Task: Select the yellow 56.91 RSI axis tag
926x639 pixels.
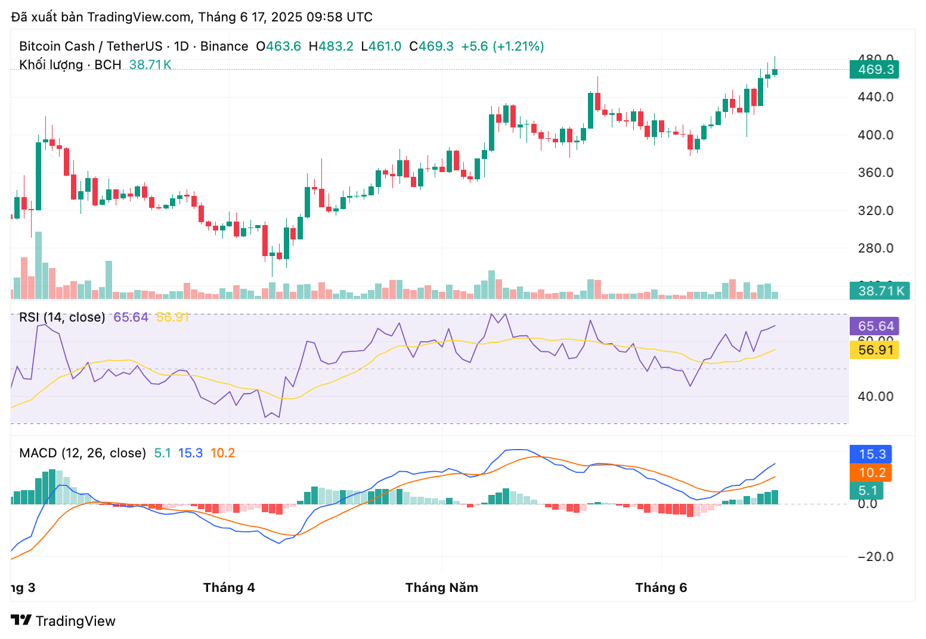Action: (x=875, y=350)
